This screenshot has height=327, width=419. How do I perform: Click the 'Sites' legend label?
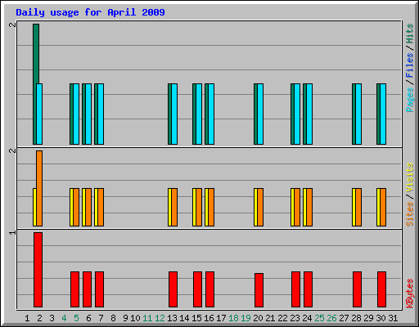pyautogui.click(x=410, y=214)
